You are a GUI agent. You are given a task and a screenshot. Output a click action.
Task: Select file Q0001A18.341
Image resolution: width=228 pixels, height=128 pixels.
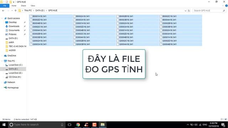coord(170,37)
